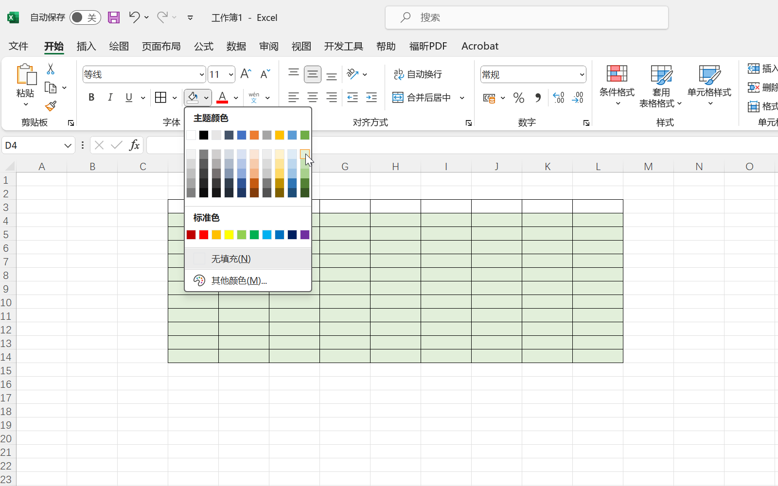This screenshot has height=486, width=778.
Task: Toggle the AutoSave switch
Action: (x=85, y=17)
